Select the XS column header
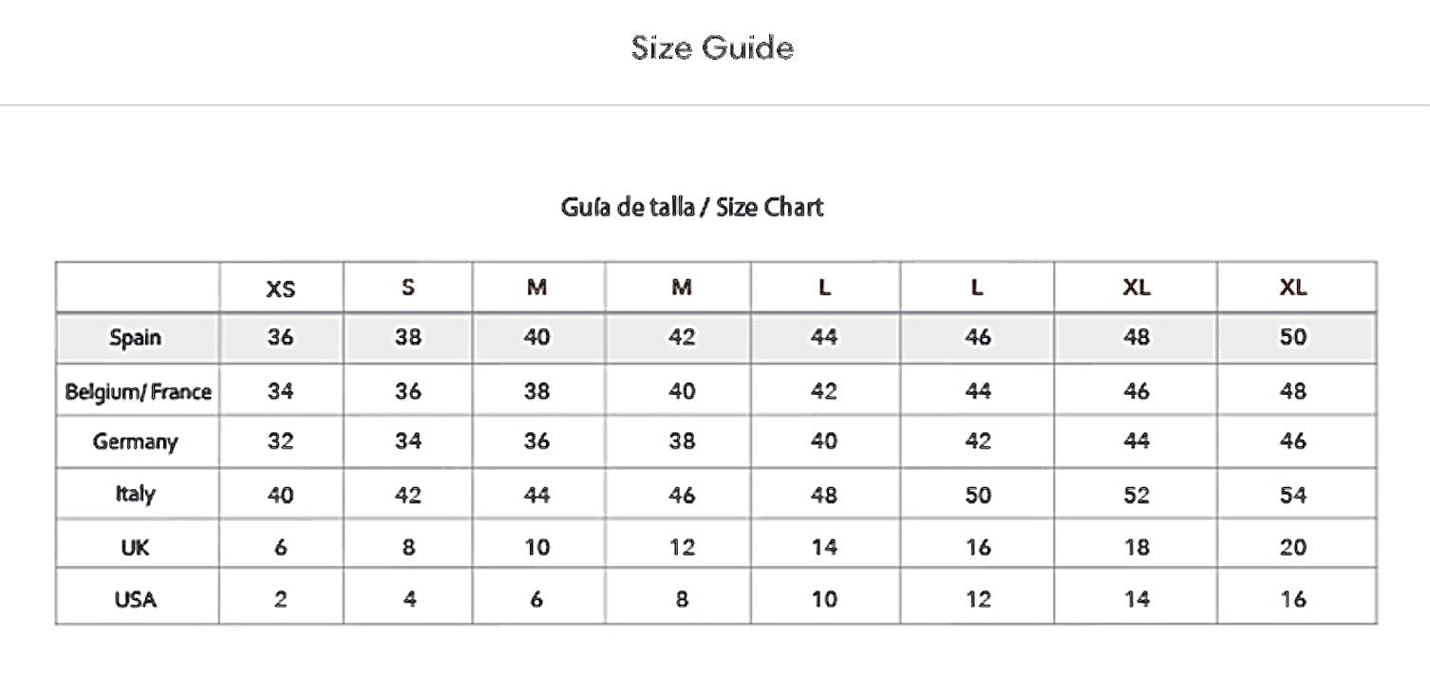The height and width of the screenshot is (694, 1430). tap(280, 290)
